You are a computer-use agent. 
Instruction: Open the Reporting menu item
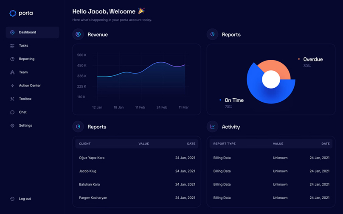26,59
